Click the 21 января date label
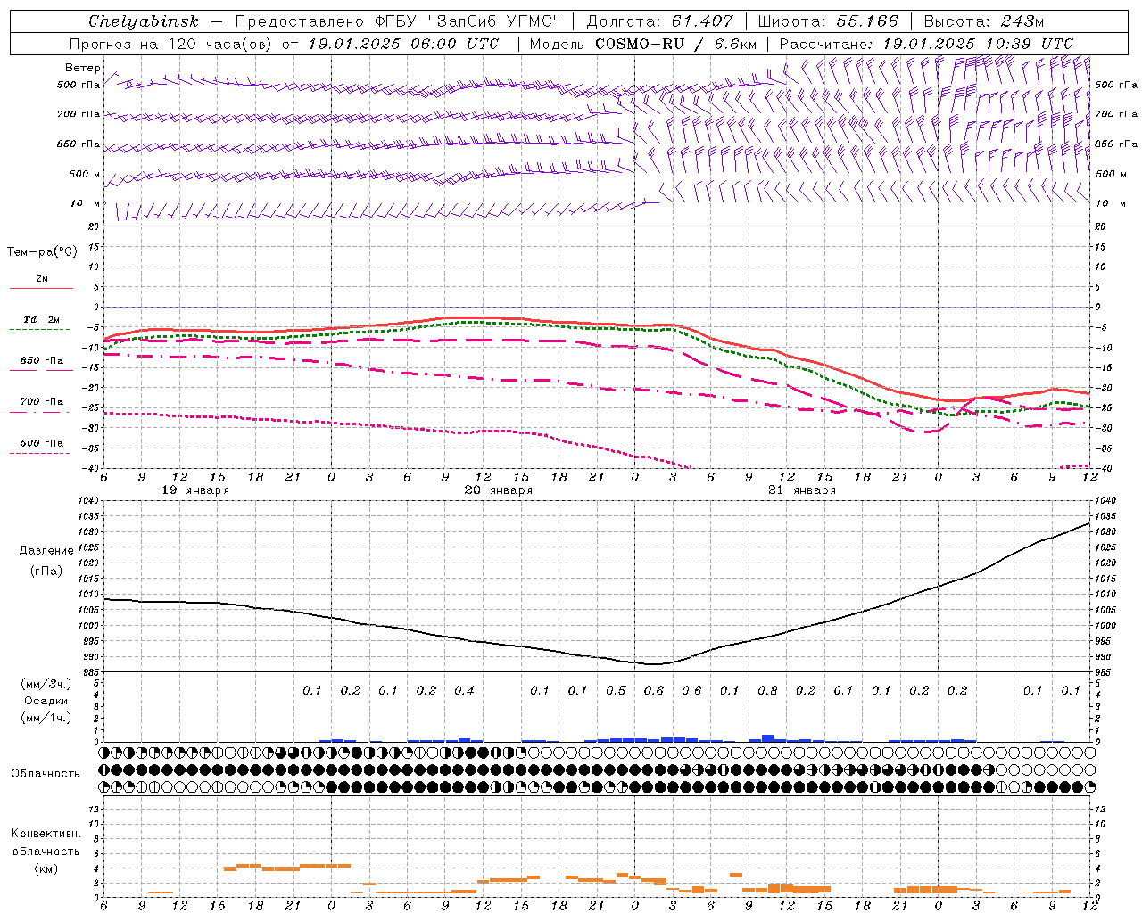Image resolution: width=1142 pixels, height=913 pixels. [x=802, y=490]
